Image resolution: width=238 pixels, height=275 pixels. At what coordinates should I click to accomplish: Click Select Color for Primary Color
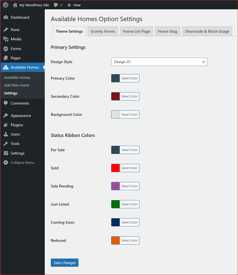coord(130,78)
